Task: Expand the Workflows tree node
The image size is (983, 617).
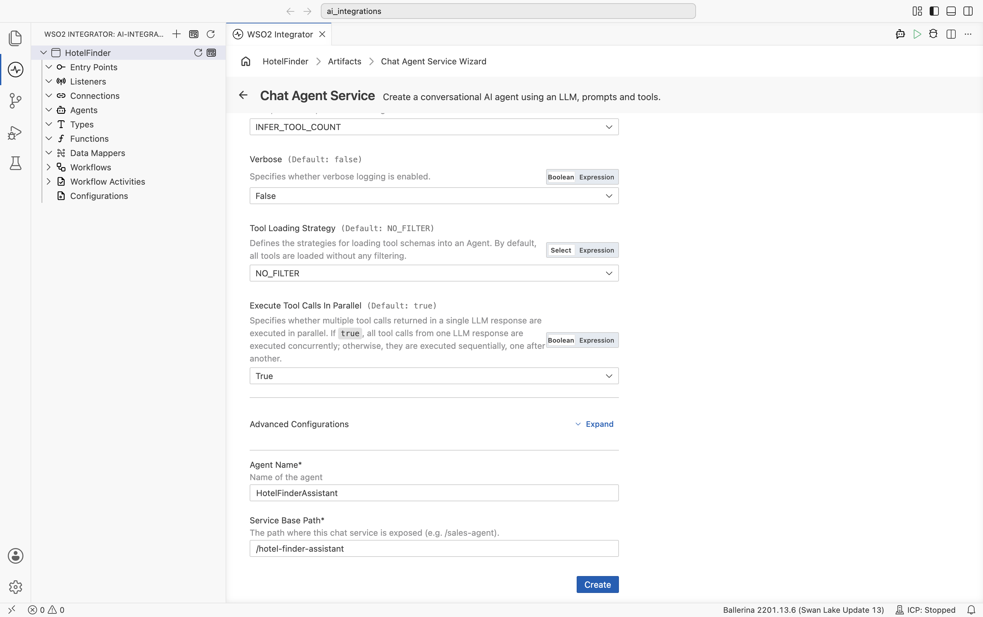Action: 48,167
